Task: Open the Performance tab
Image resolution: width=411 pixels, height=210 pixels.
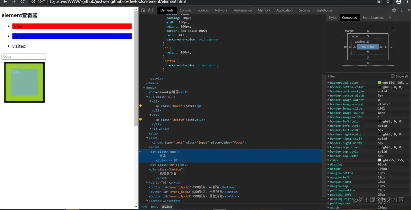Action: click(x=243, y=10)
